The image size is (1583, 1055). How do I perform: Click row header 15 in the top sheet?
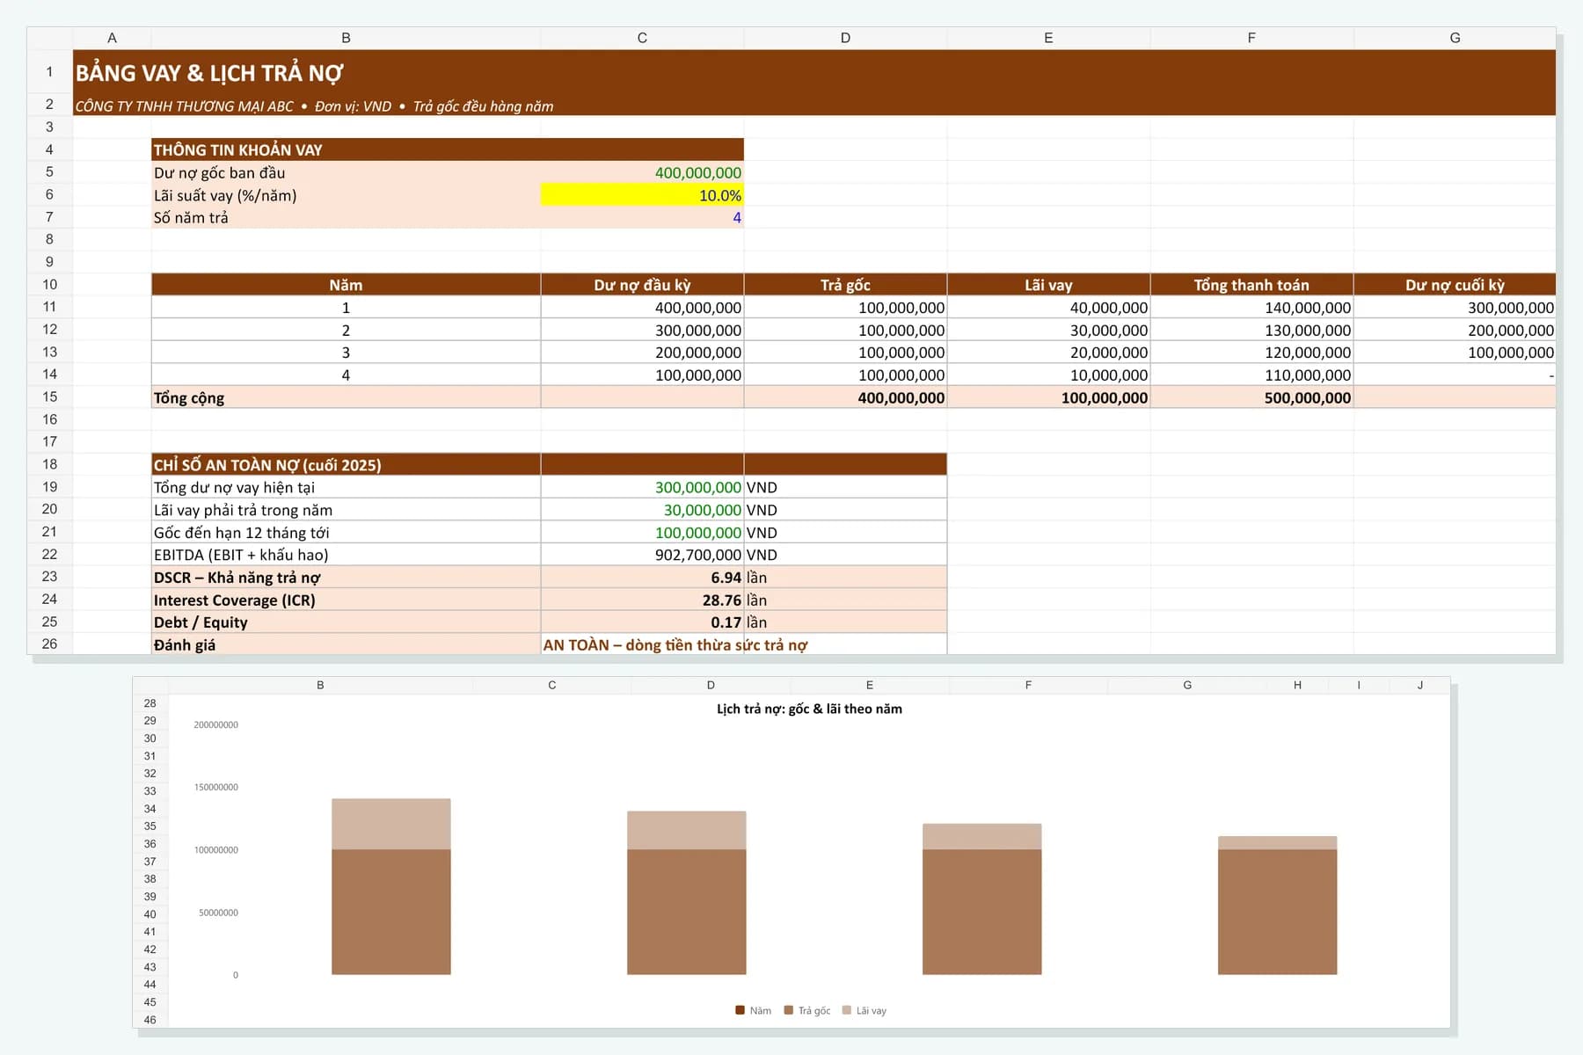coord(49,397)
